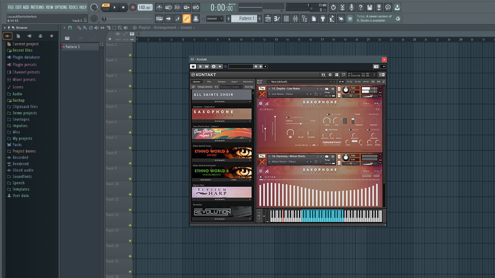This screenshot has width=495, height=278.
Task: Expand Current project in Browser
Action: pos(26,44)
